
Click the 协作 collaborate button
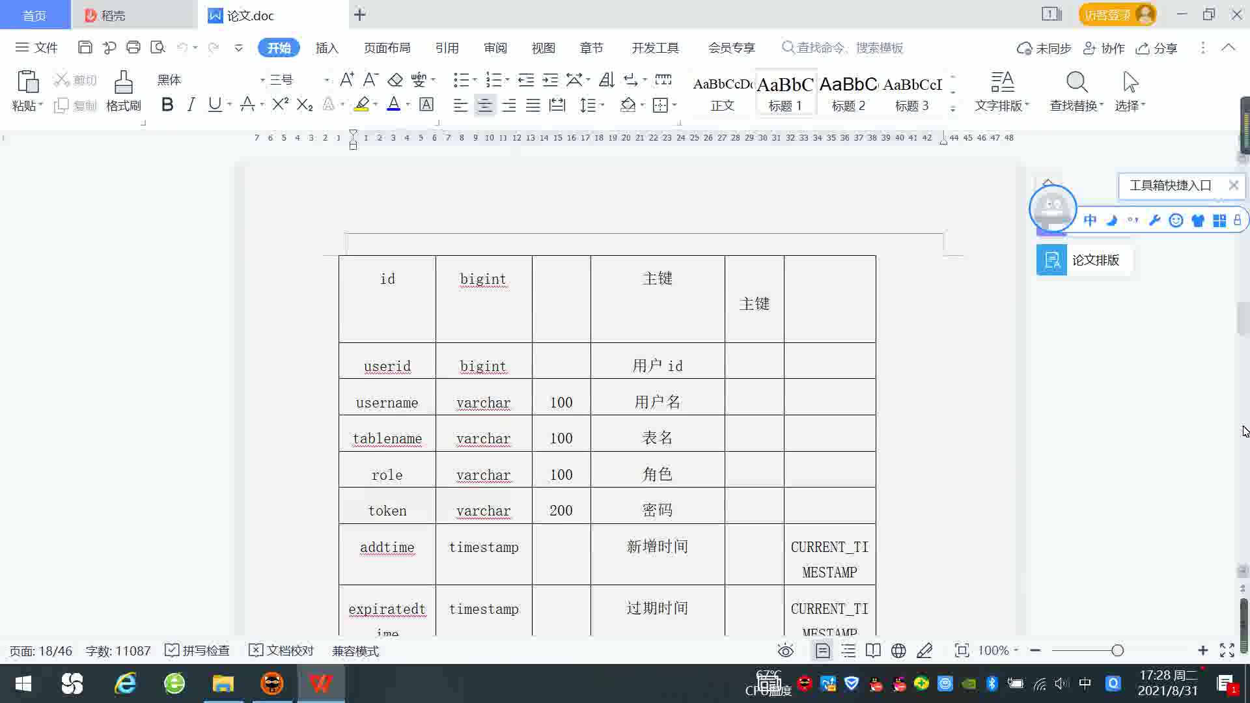click(x=1104, y=48)
